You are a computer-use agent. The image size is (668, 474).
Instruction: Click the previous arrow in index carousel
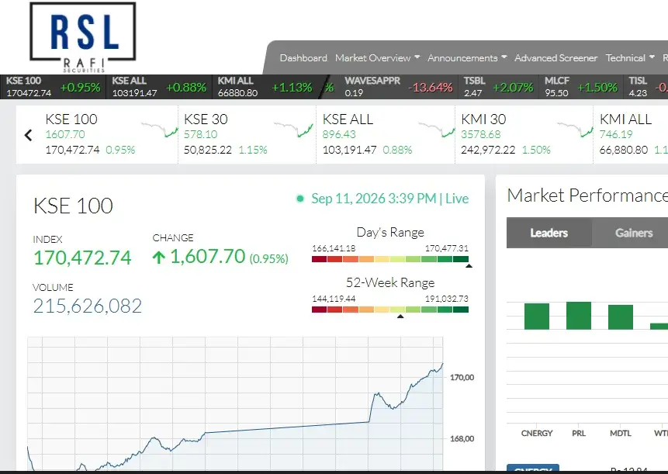pos(28,136)
